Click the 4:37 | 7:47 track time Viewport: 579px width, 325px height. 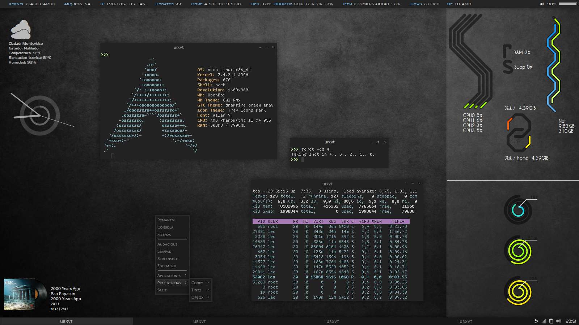point(59,309)
